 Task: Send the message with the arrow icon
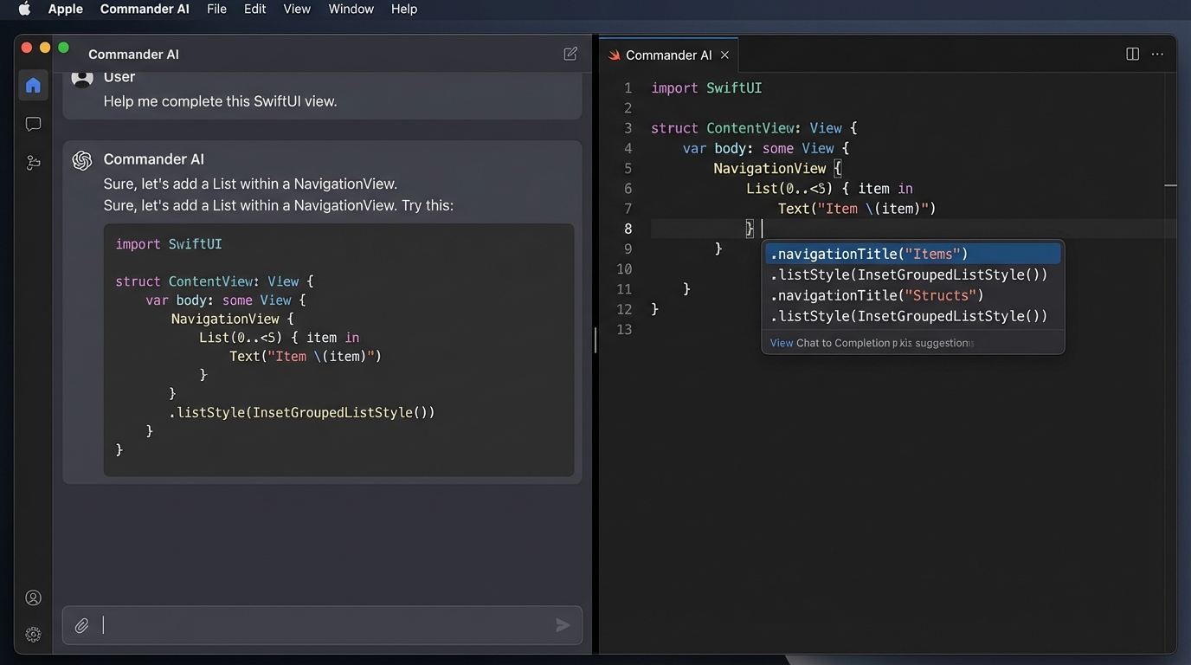coord(563,625)
